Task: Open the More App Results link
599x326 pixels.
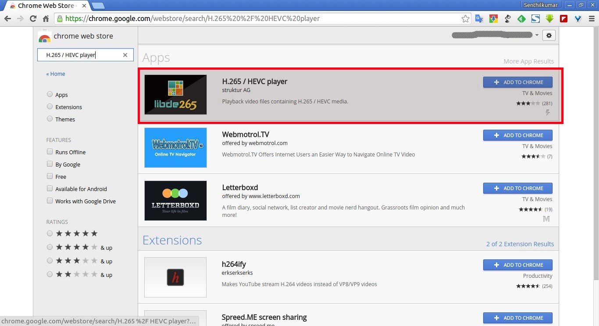Action: click(x=528, y=61)
